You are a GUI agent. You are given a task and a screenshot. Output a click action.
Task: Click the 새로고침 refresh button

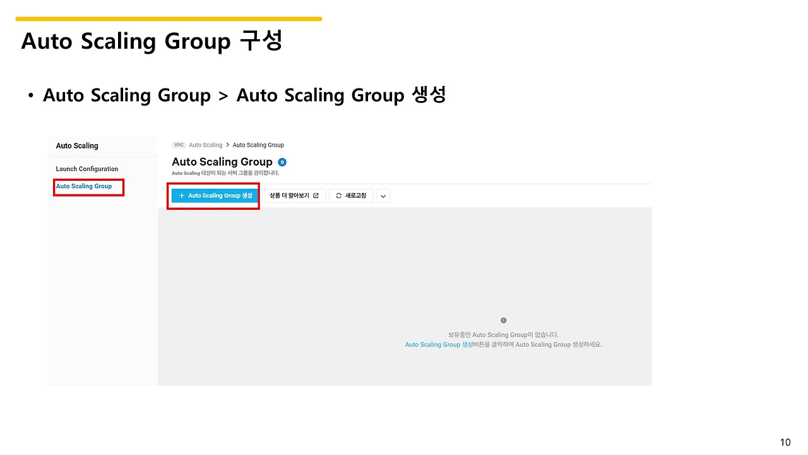352,196
